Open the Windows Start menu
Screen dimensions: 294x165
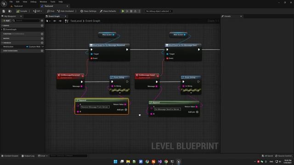point(115,161)
